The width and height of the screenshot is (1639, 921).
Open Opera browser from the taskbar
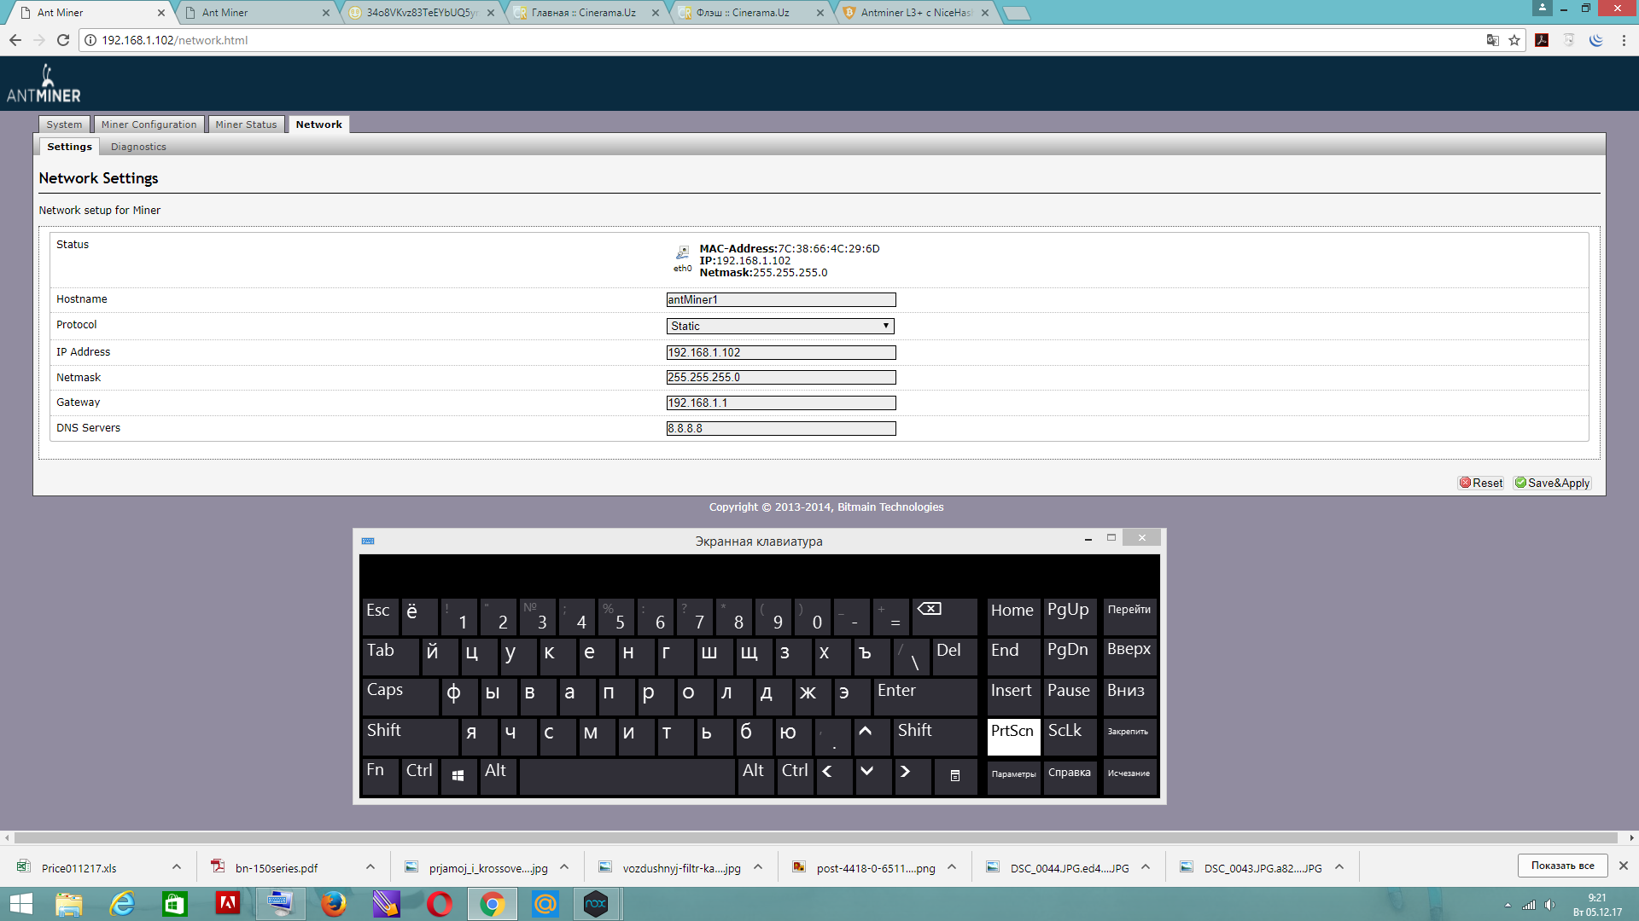(440, 904)
